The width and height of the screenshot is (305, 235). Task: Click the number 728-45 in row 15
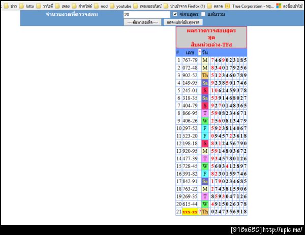[190, 166]
